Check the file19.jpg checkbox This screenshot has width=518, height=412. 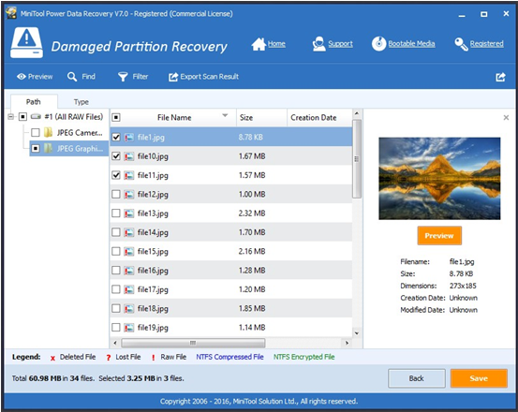click(116, 328)
